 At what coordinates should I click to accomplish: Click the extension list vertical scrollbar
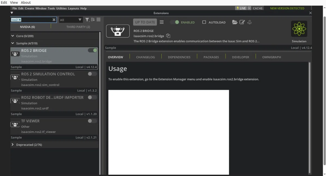100,103
